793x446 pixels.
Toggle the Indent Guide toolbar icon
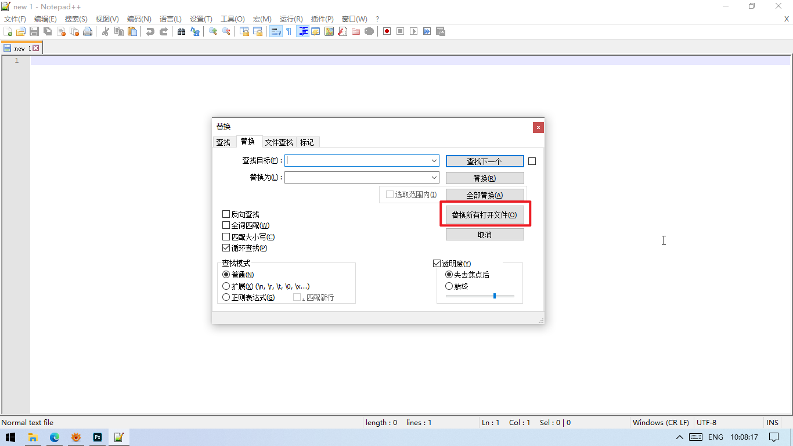(302, 31)
